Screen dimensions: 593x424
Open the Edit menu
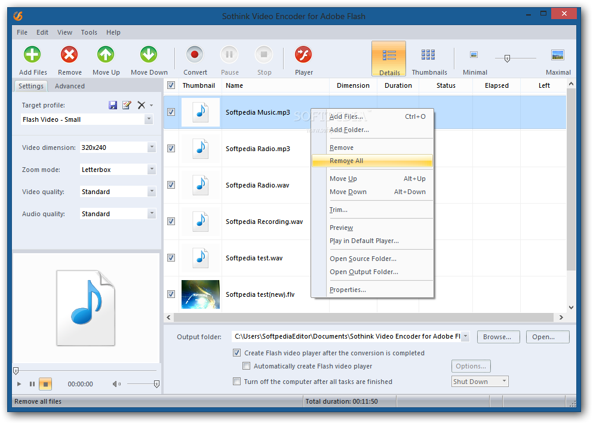[x=42, y=32]
